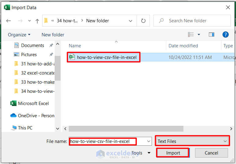Open the Tools dropdown
This screenshot has height=164, width=236.
tap(141, 153)
